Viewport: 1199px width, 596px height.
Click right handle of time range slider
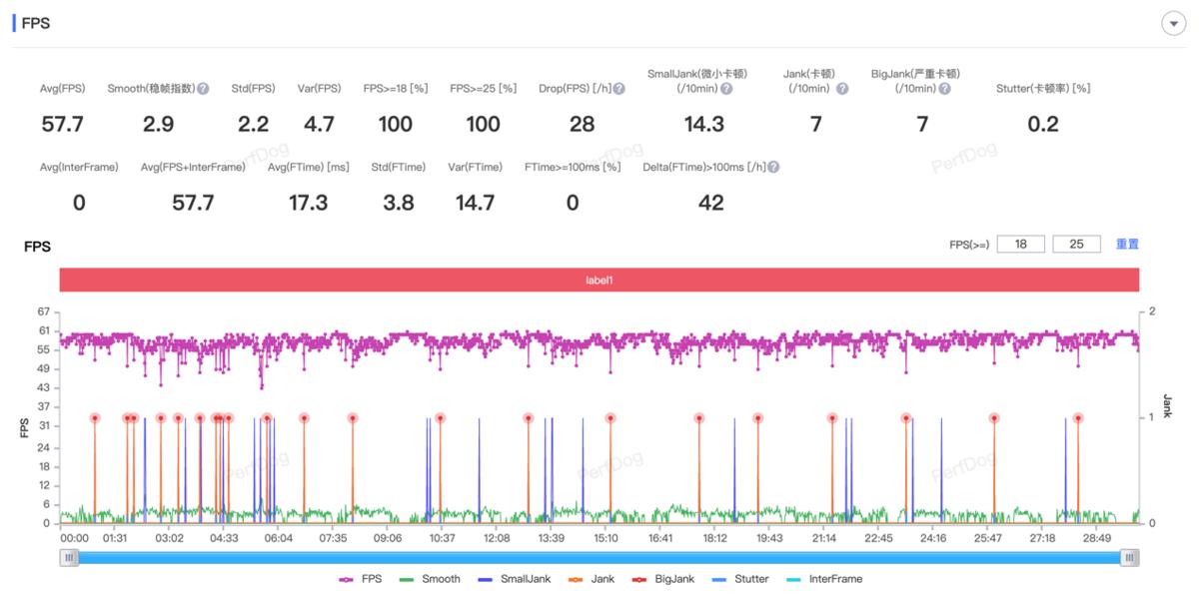click(1129, 558)
